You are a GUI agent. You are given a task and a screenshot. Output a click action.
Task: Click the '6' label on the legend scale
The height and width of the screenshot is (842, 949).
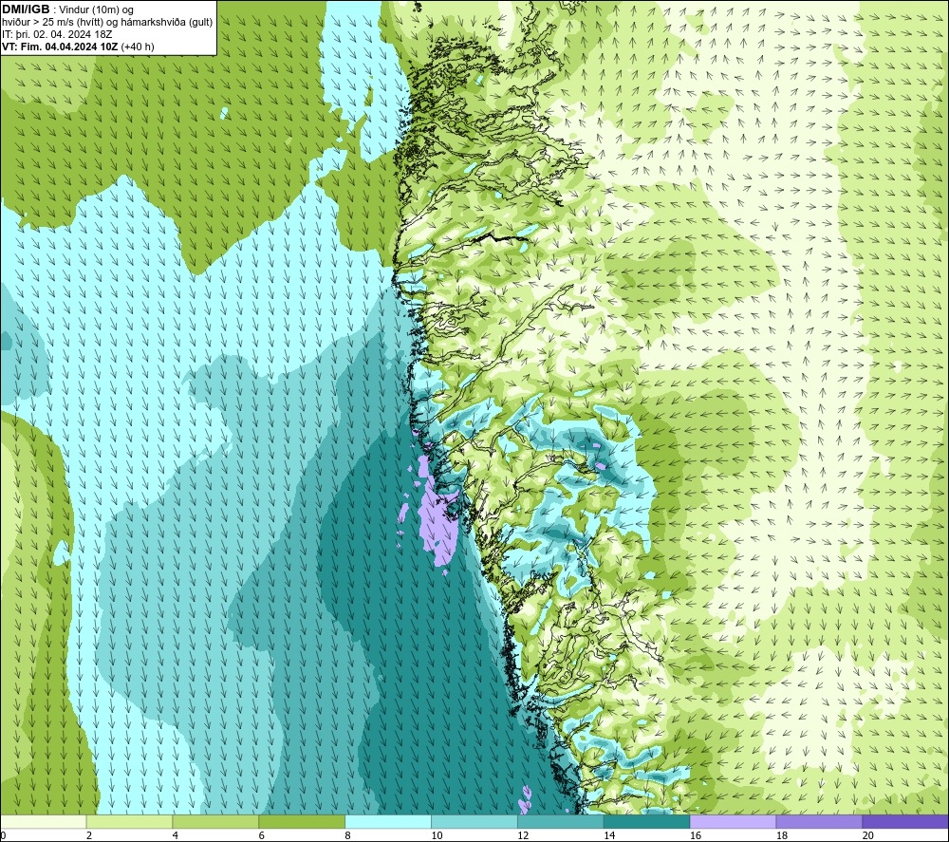click(x=262, y=835)
